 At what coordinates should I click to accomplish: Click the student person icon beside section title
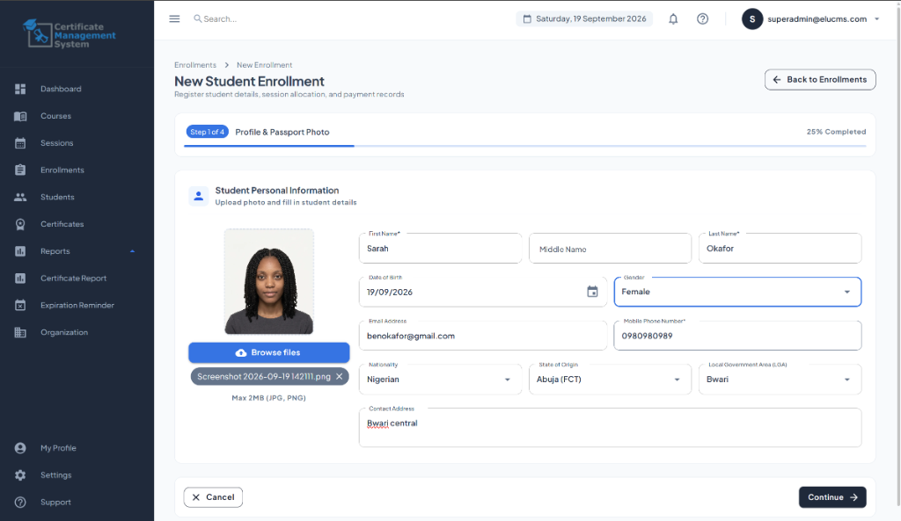198,196
